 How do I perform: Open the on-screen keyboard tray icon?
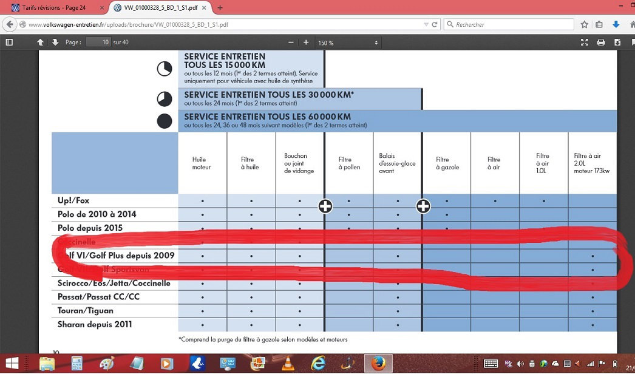tap(491, 364)
